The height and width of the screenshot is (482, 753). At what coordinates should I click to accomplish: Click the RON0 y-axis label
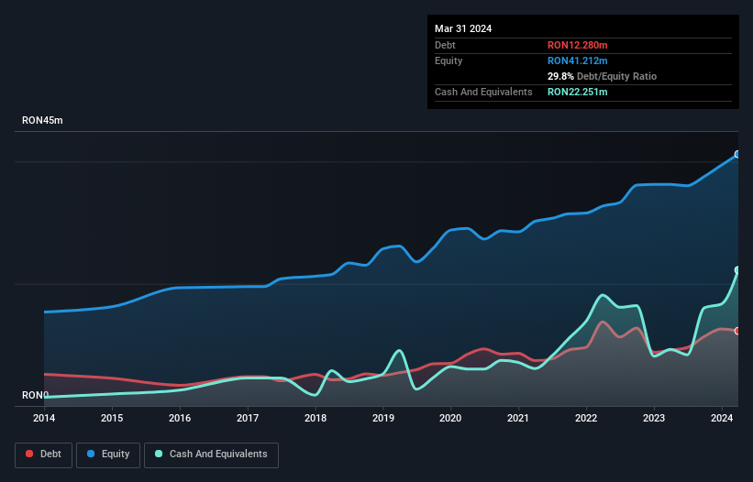[x=35, y=395]
